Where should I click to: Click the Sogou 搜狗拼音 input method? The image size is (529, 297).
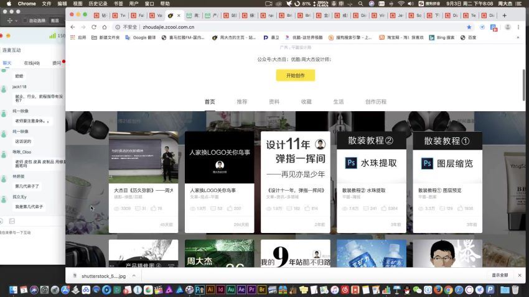(430, 3)
